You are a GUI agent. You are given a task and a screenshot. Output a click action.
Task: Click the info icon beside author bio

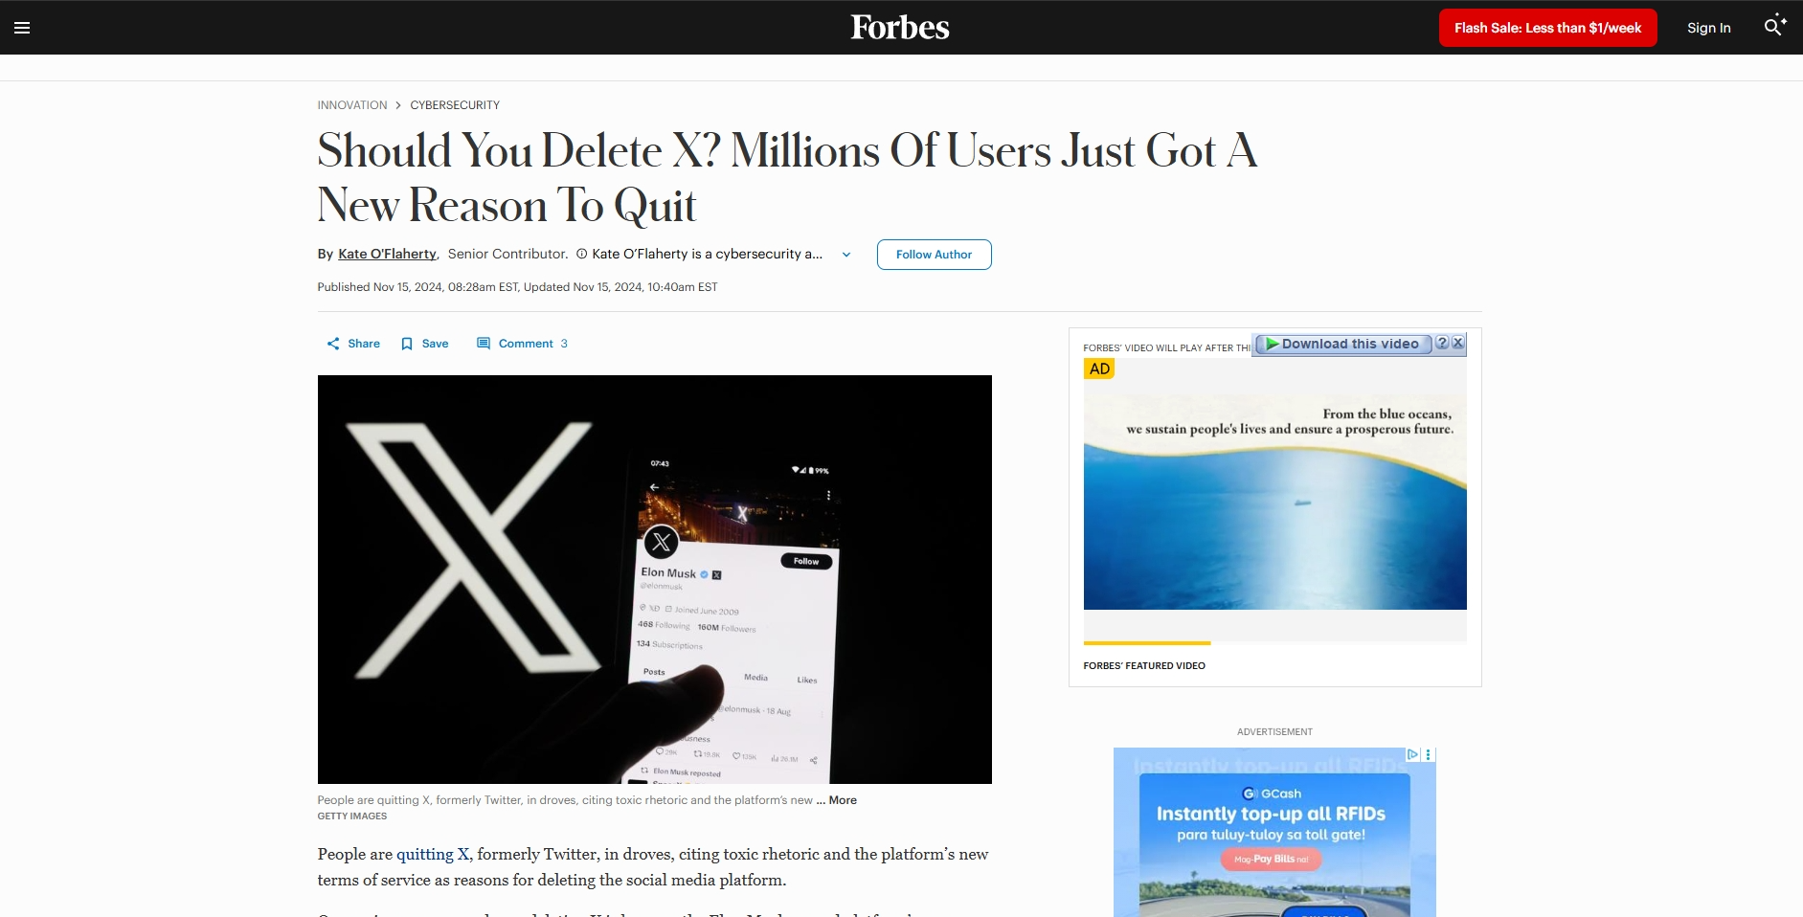tap(581, 254)
